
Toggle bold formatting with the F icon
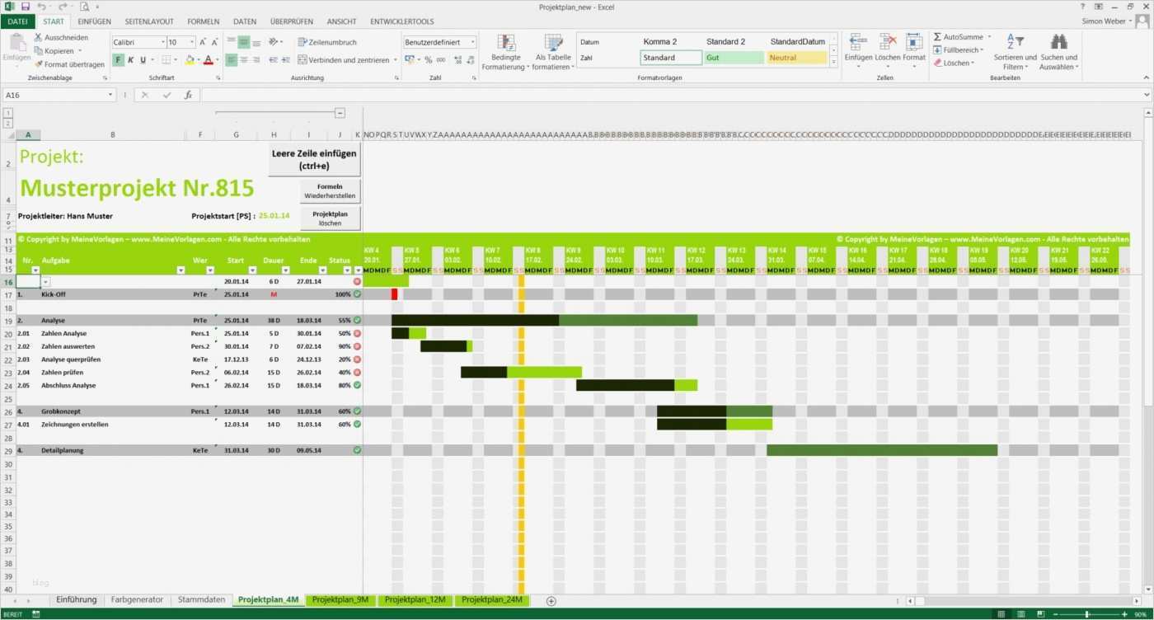(117, 59)
